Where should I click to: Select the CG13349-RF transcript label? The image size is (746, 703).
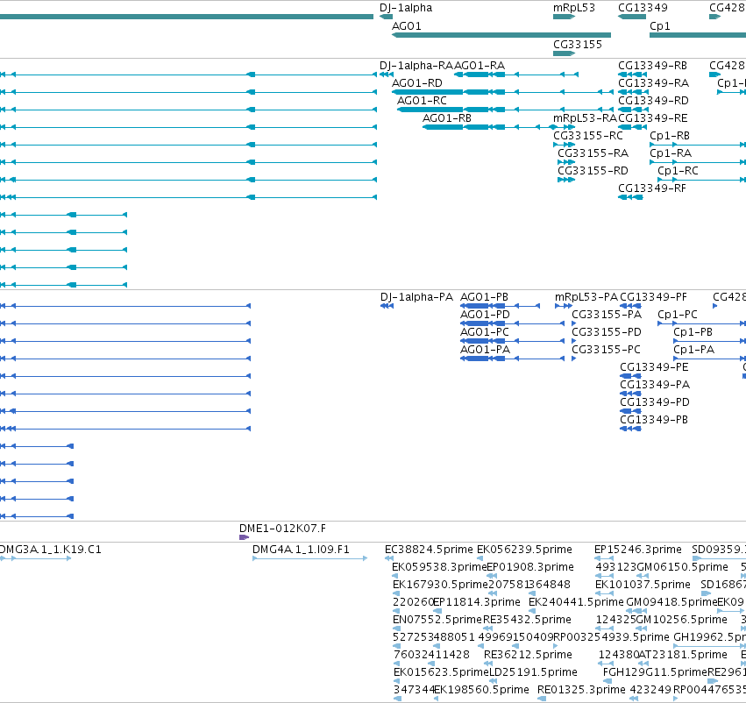click(x=652, y=188)
